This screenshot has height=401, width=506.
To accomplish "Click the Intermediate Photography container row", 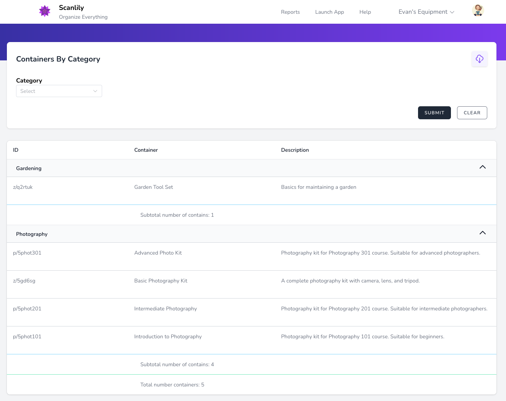I will point(165,309).
